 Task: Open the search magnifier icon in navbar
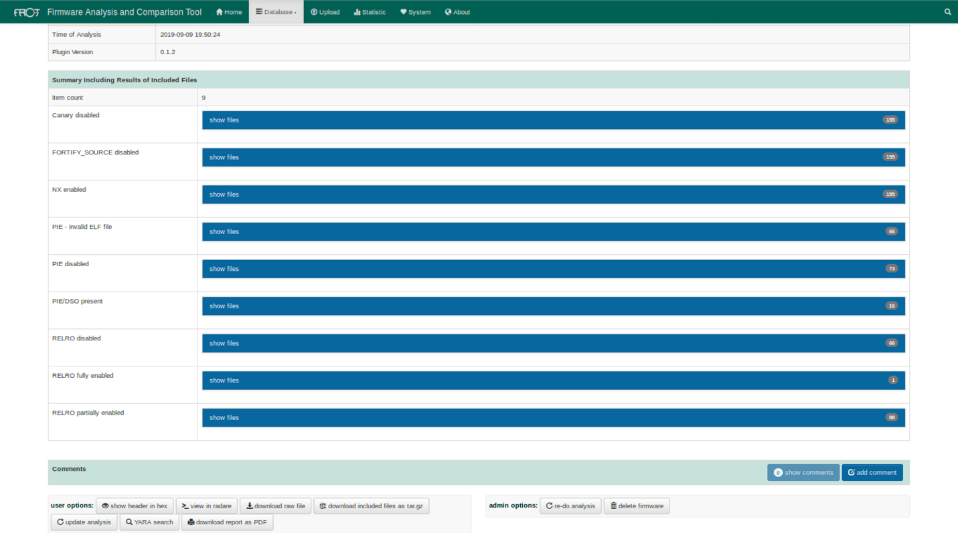pyautogui.click(x=947, y=12)
